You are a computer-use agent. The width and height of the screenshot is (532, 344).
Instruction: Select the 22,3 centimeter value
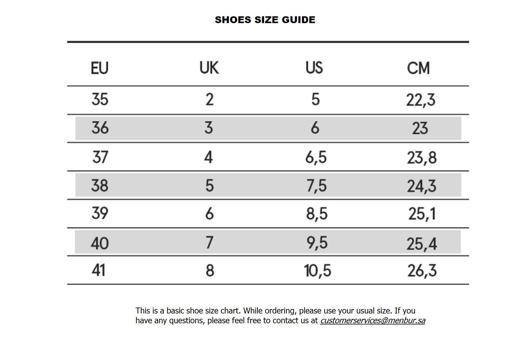(421, 100)
